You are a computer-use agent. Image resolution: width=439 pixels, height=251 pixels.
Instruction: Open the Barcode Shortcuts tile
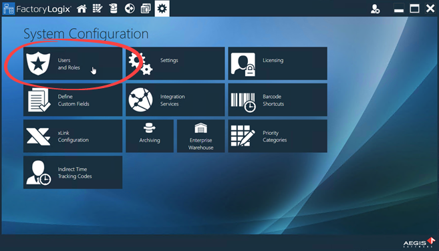tap(278, 100)
